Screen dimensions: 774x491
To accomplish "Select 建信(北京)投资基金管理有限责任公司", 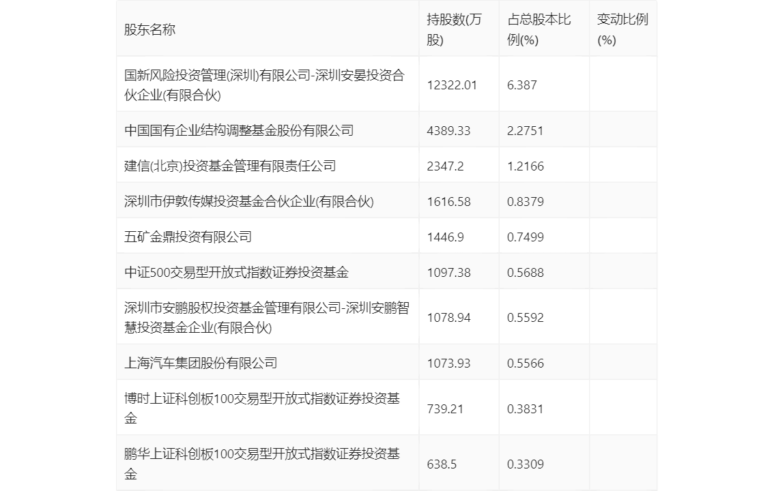I will click(230, 166).
